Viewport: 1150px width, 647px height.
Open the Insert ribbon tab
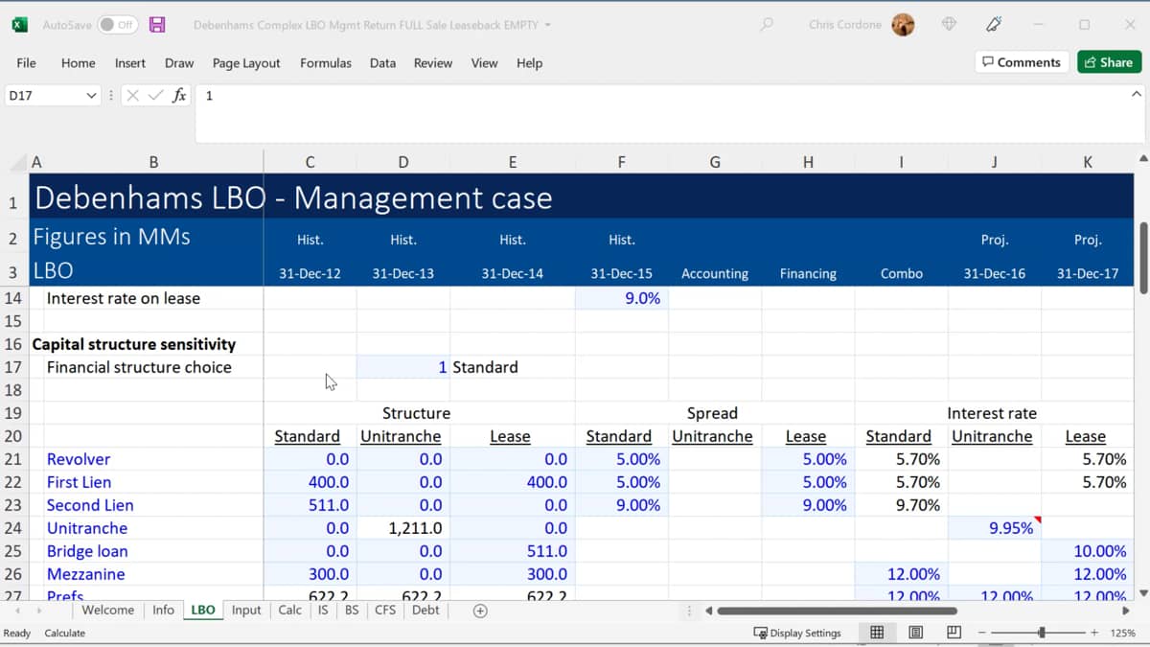point(130,63)
